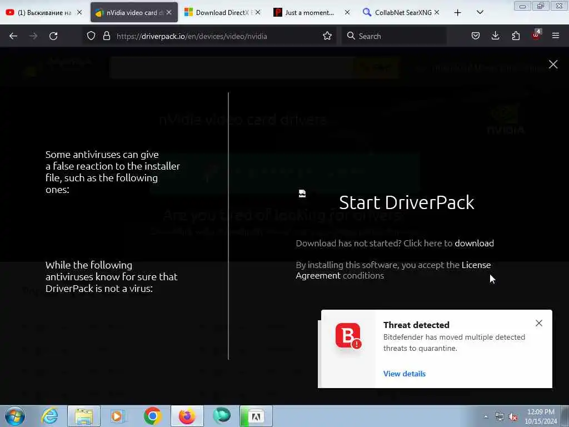Launch Internet Explorer from taskbar
569x427 pixels.
49,416
